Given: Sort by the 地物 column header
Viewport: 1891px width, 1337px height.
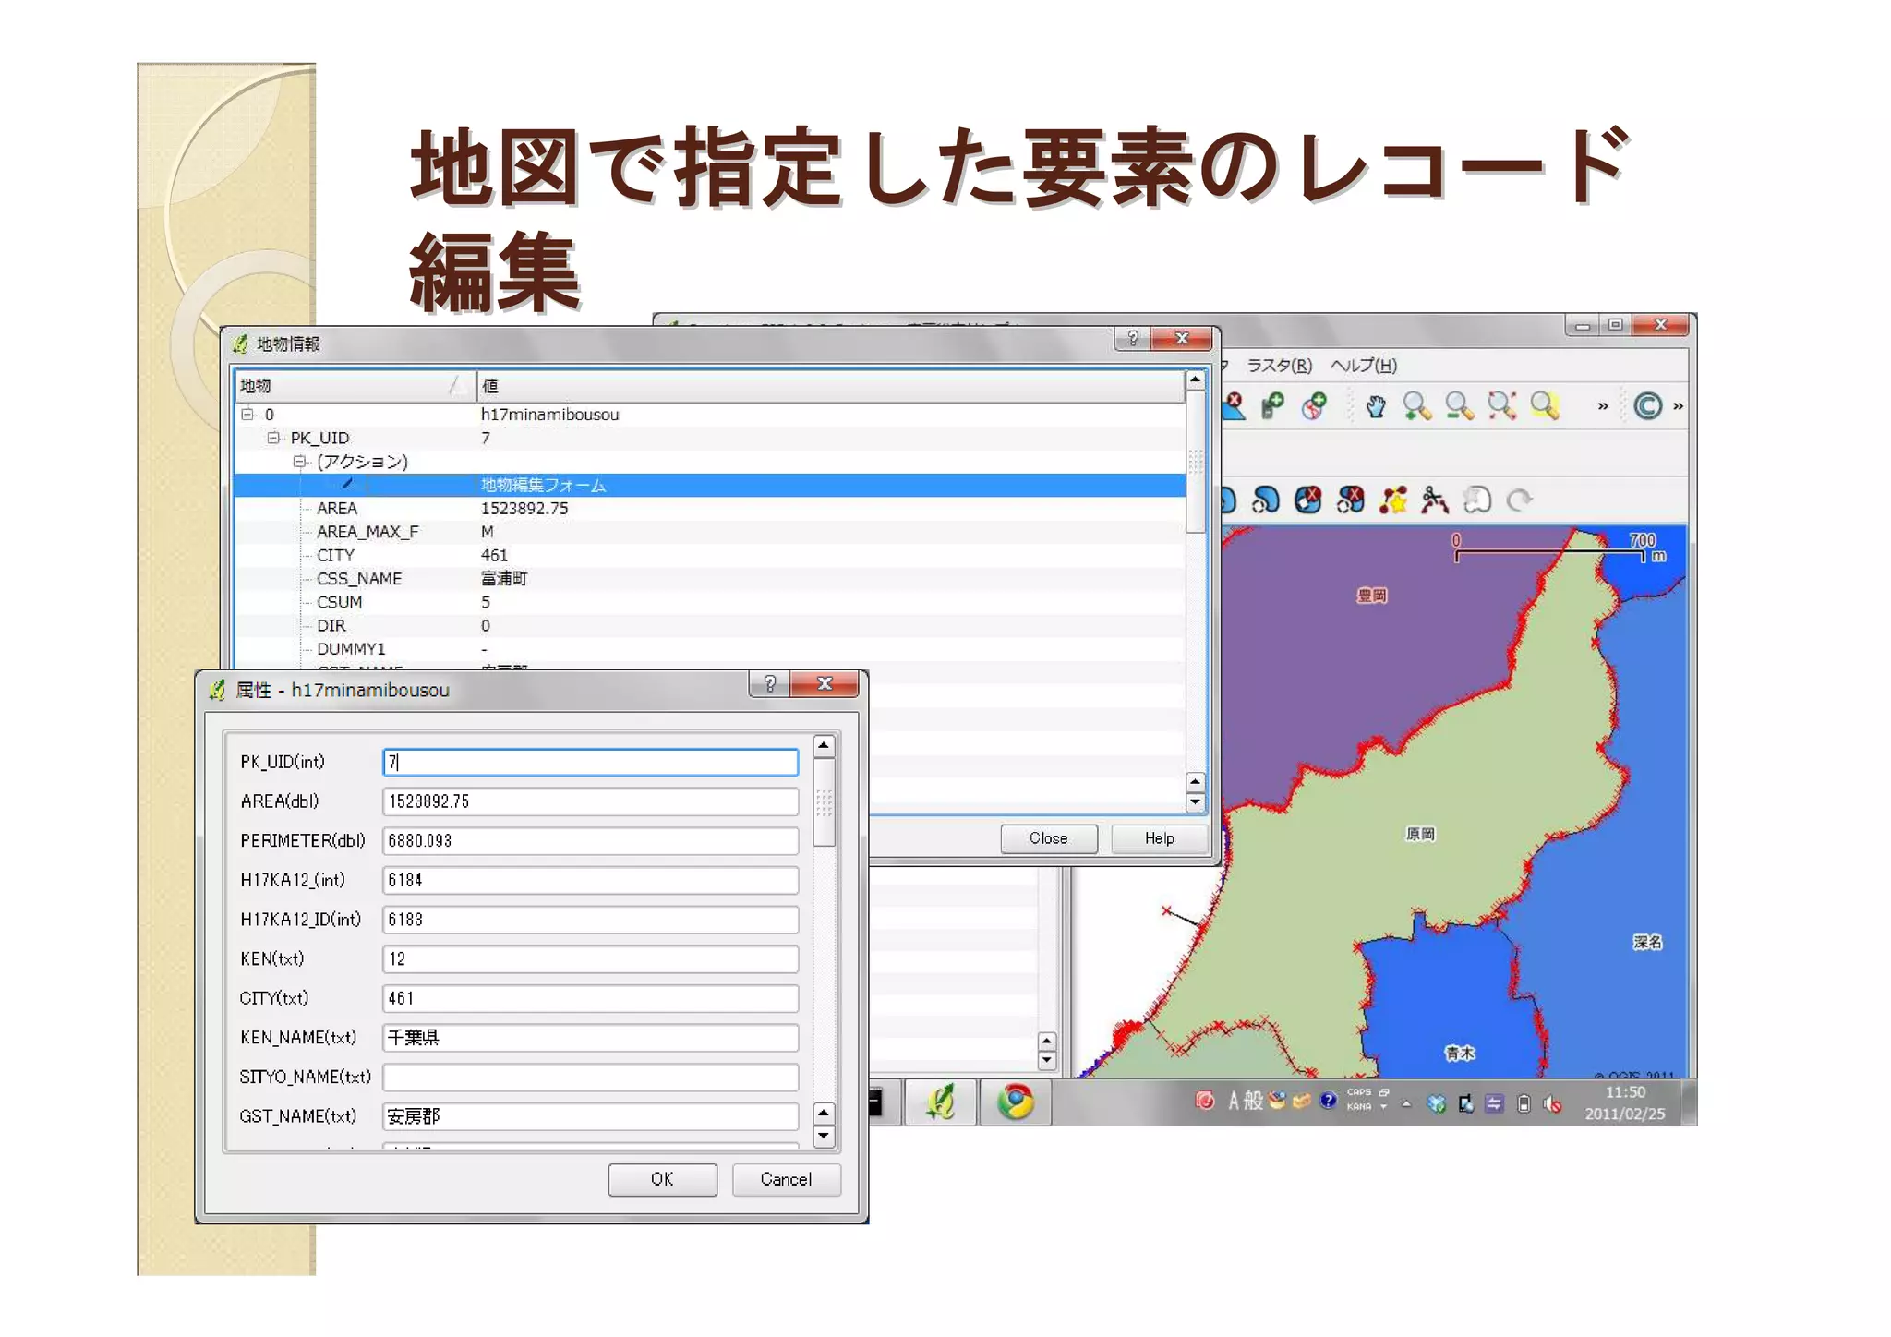Looking at the screenshot, I should pos(355,386).
